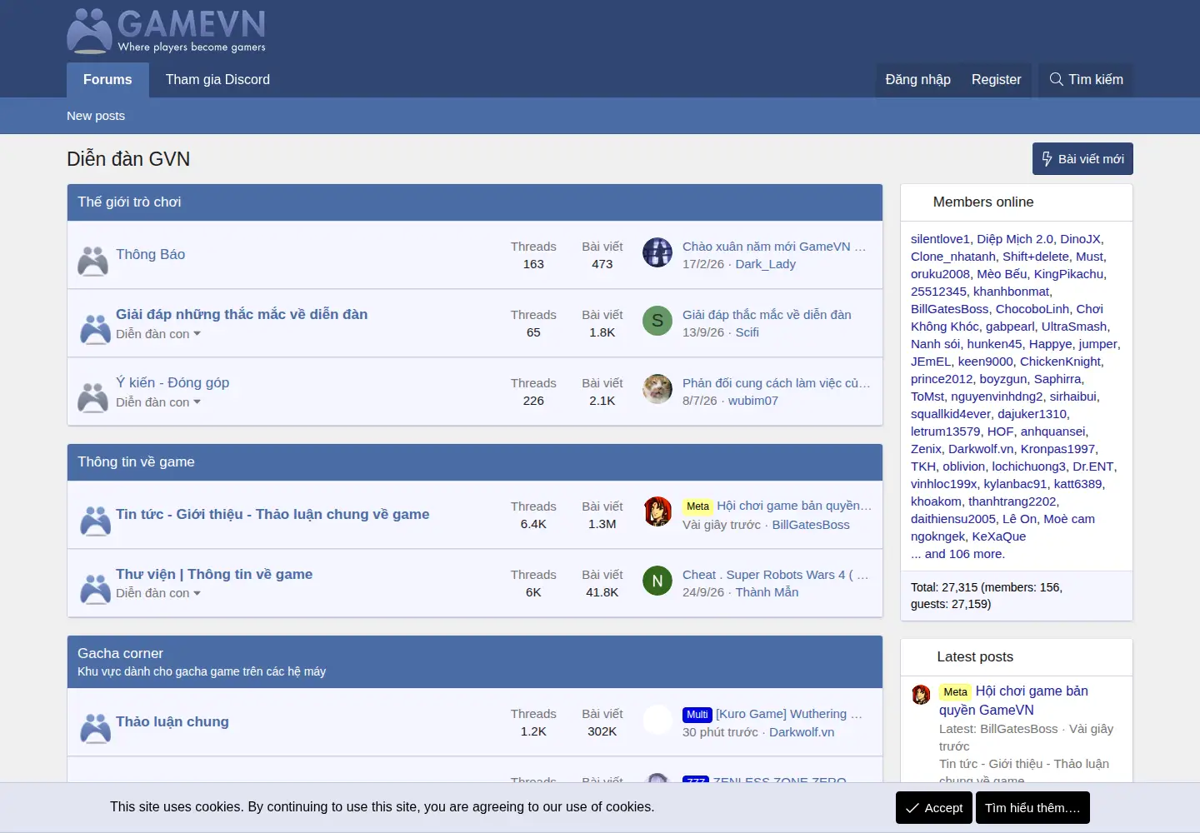Click the Bài viết mới button
Viewport: 1200px width, 833px height.
click(x=1082, y=159)
